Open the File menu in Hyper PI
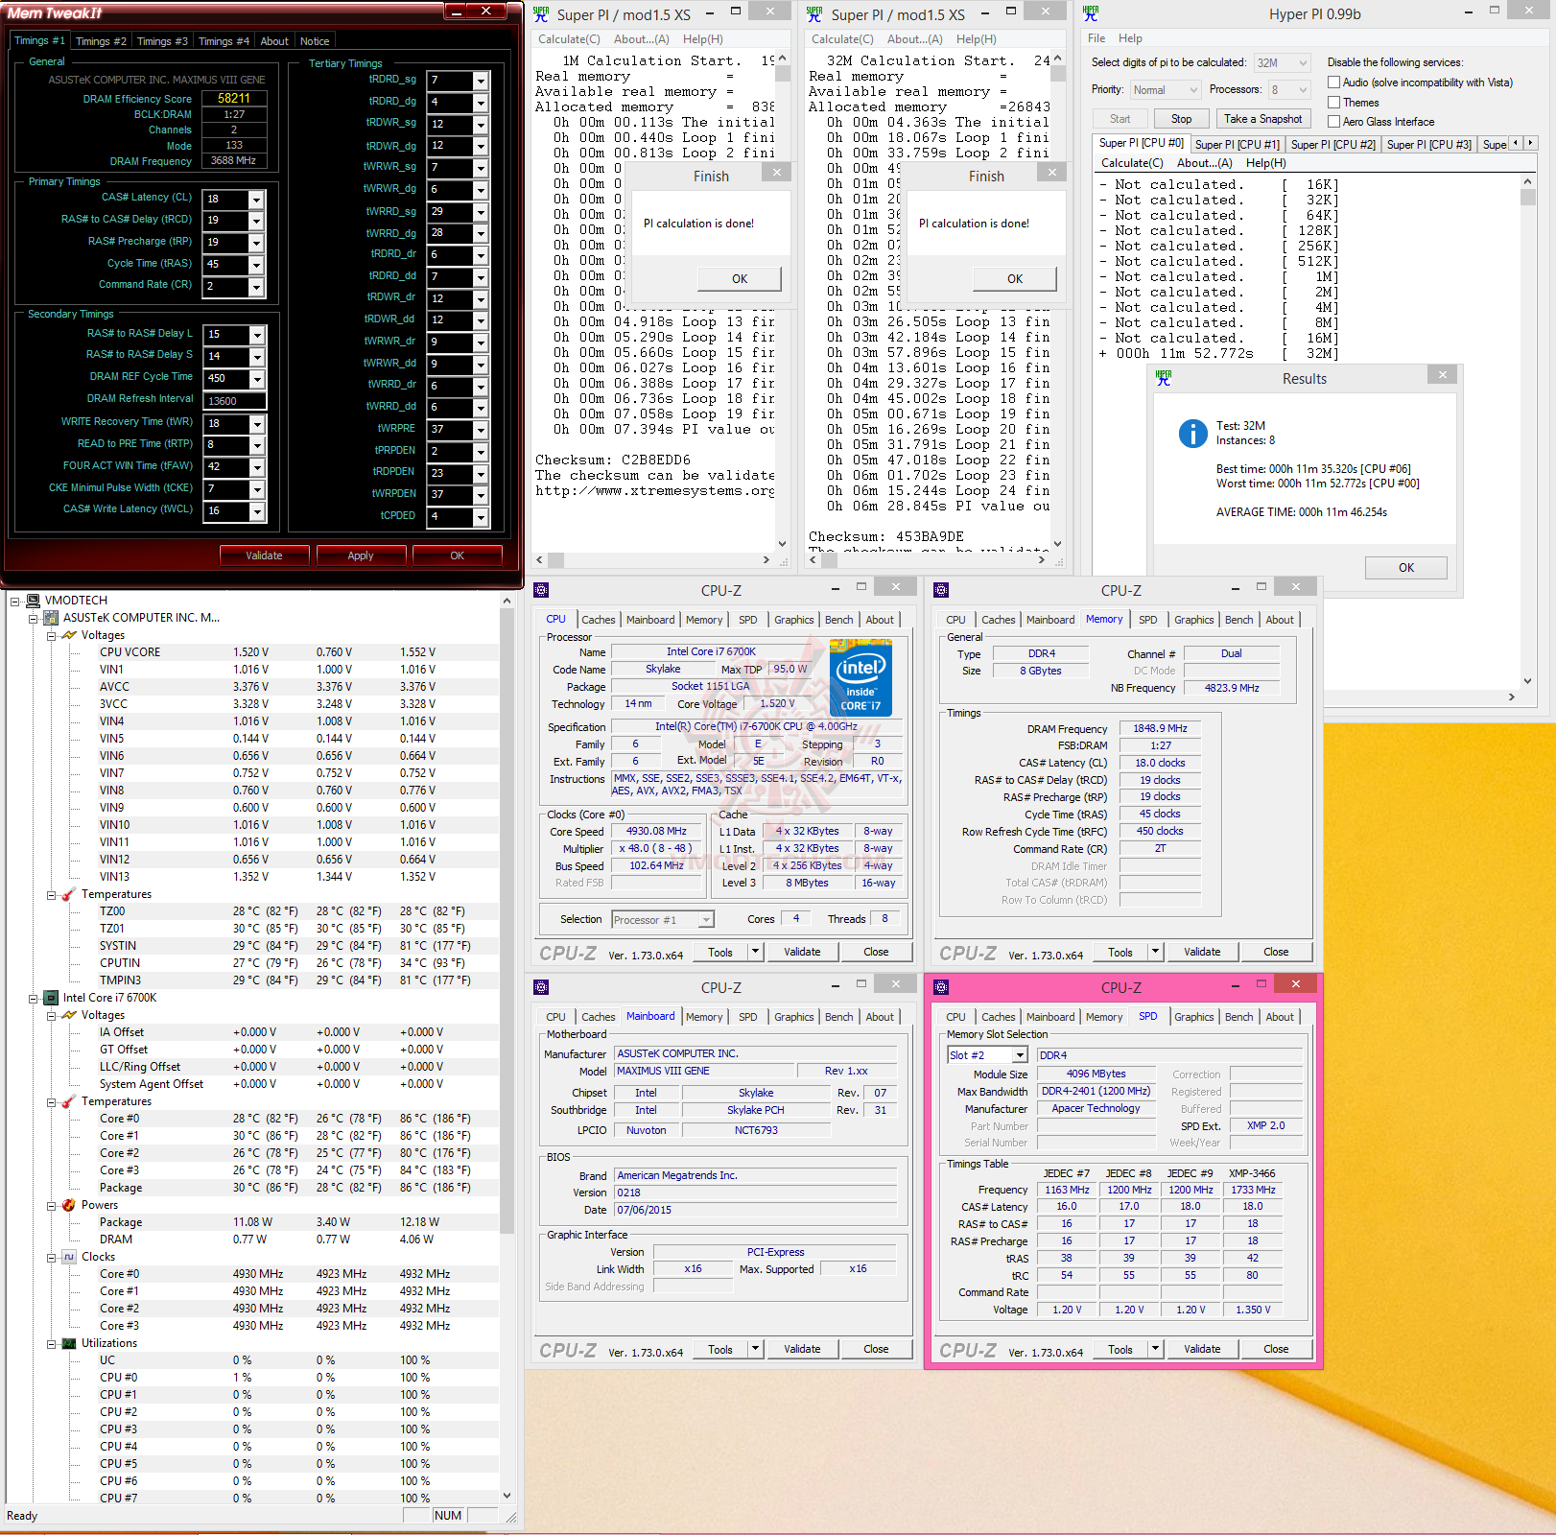This screenshot has height=1535, width=1556. click(x=1096, y=38)
